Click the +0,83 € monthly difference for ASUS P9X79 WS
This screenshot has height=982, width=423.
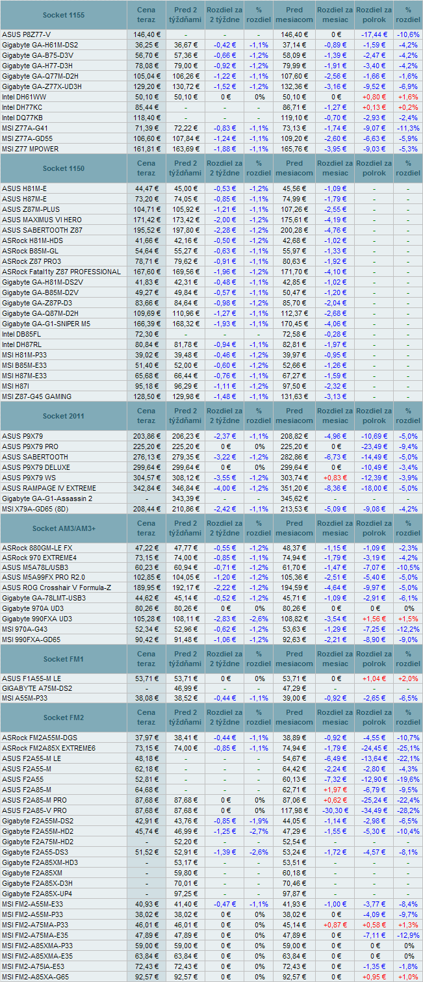pos(336,478)
